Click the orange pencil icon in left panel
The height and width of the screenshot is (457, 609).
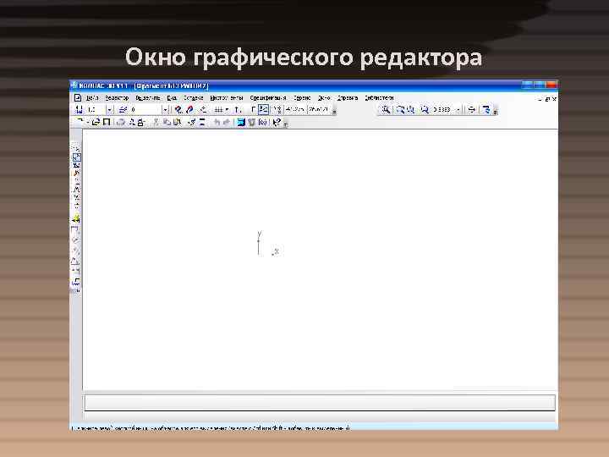tap(76, 173)
